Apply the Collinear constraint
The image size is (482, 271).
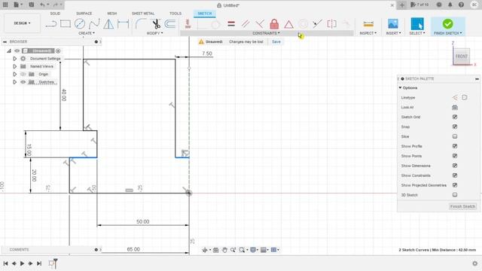tap(317, 23)
